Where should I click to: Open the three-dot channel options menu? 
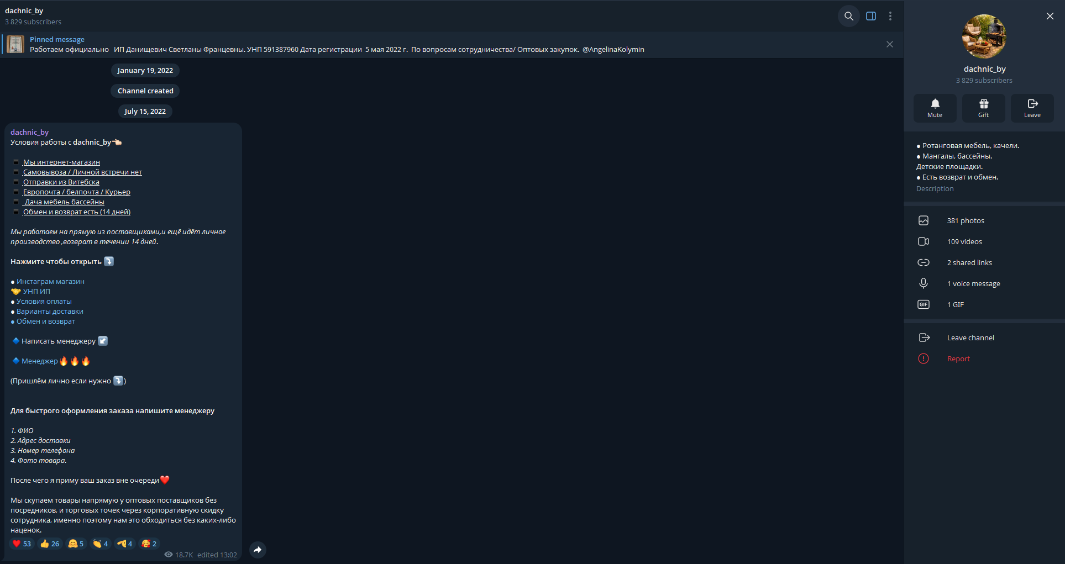890,16
